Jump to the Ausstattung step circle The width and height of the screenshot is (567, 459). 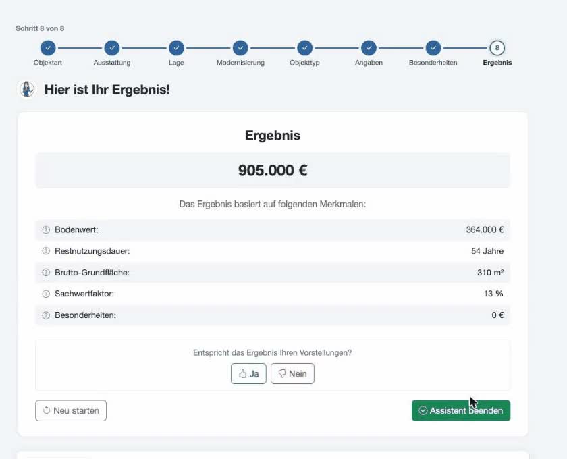click(112, 48)
